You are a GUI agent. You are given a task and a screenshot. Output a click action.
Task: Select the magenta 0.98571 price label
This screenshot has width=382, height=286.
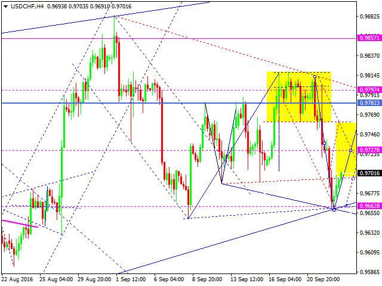point(369,38)
